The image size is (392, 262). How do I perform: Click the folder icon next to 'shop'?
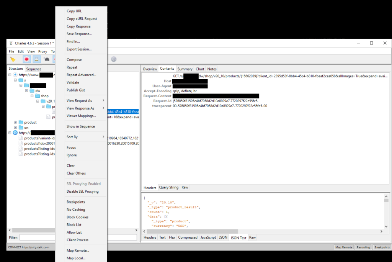point(38,96)
